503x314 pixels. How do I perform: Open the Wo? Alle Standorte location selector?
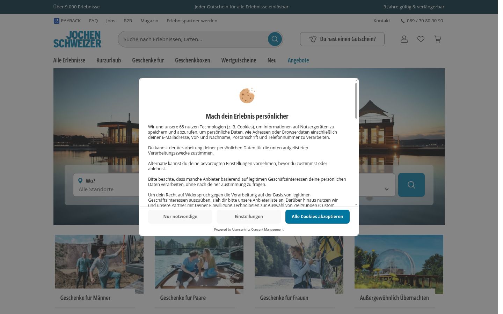106,185
